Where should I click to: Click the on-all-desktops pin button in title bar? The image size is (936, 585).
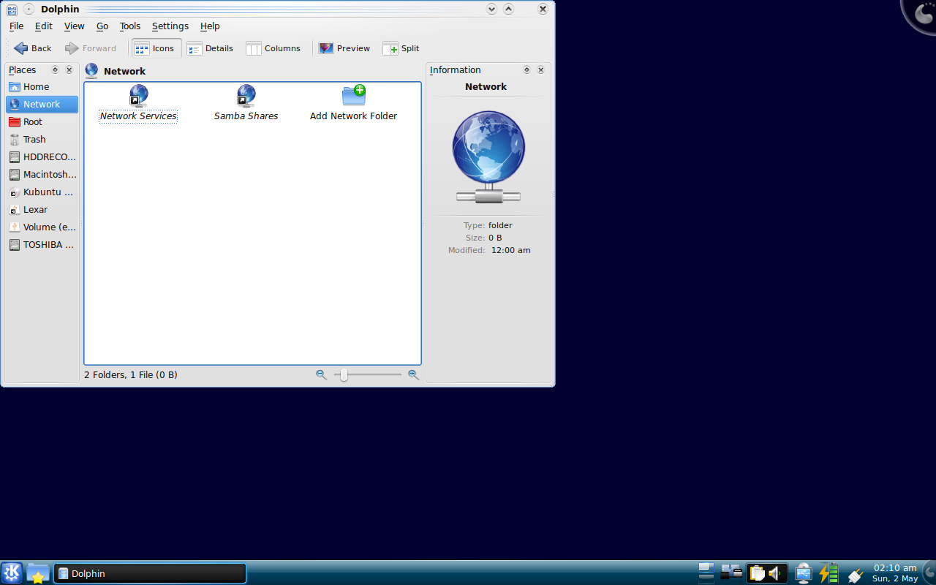29,10
